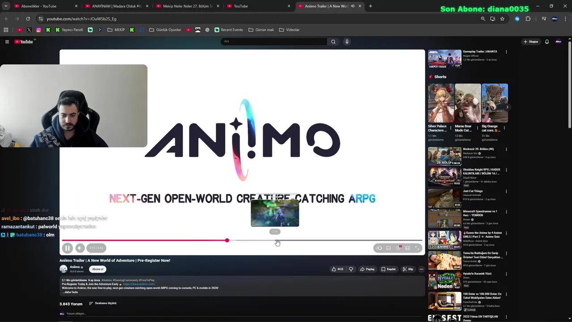572x322 pixels.
Task: Open the zoom magnifier in address bar
Action: (483, 19)
